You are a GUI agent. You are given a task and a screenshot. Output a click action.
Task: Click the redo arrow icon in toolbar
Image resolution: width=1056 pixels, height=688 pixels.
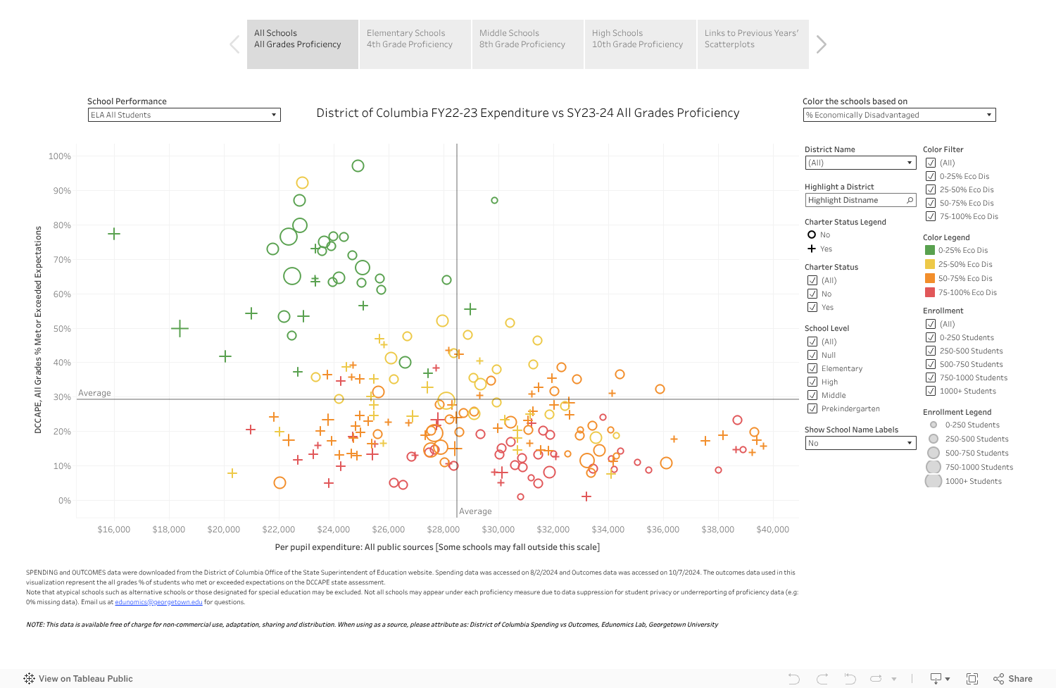coord(822,679)
